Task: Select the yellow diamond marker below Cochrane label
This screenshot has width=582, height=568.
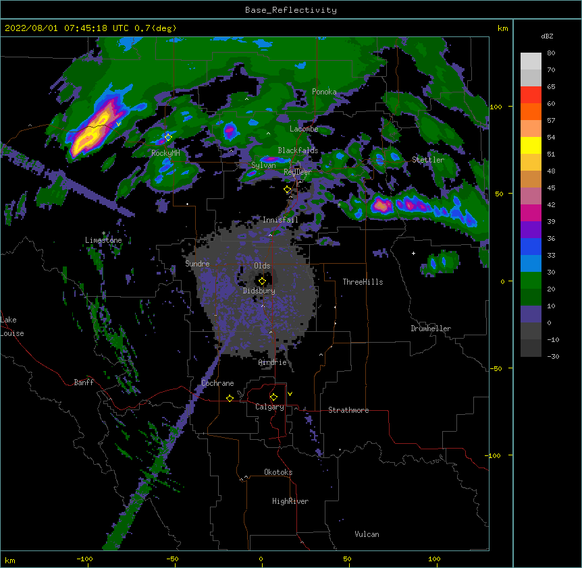Action: click(x=230, y=398)
